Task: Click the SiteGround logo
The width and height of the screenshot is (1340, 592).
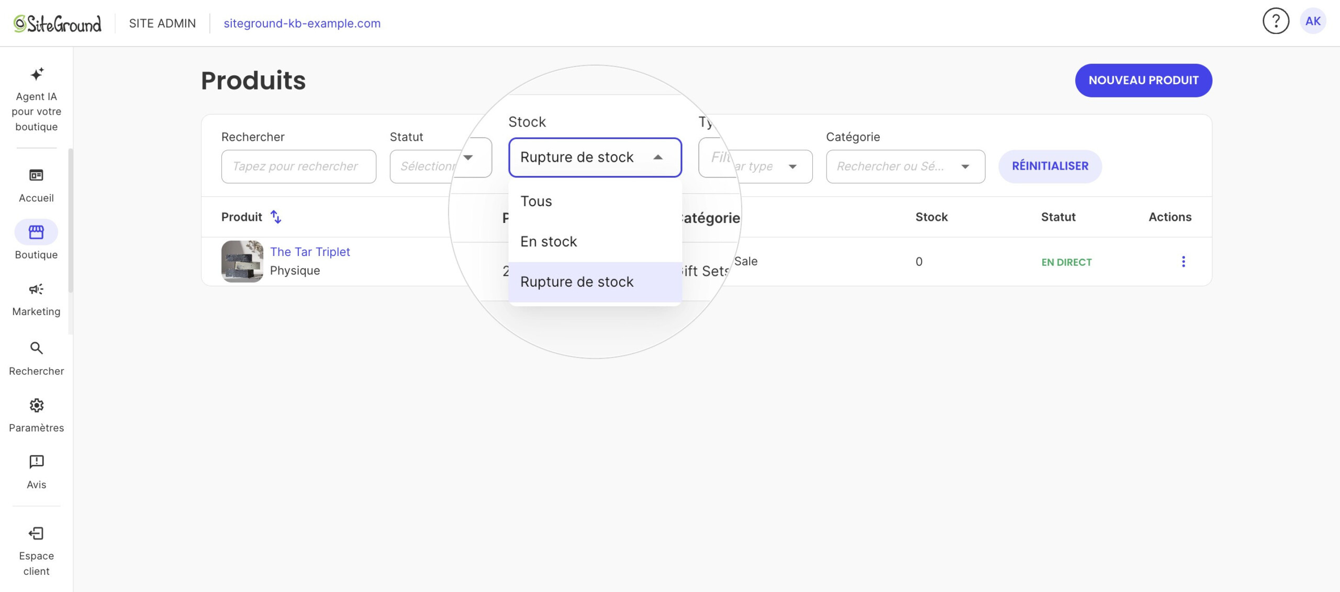Action: pos(57,24)
